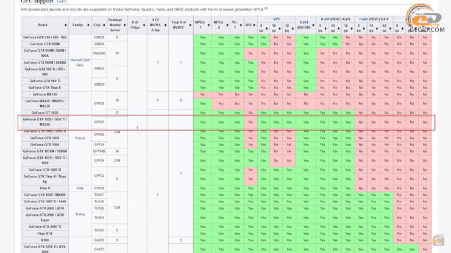
Task: Click the TU116 chip cell
Action: click(x=99, y=202)
